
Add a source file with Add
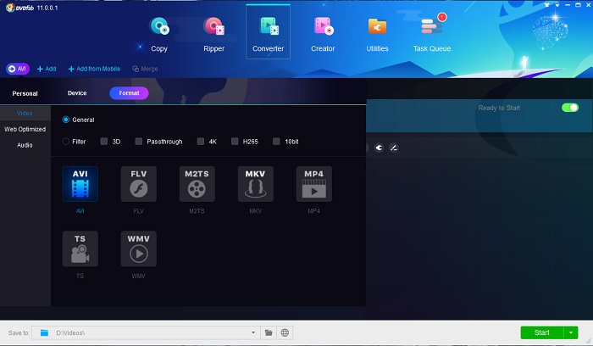[47, 69]
